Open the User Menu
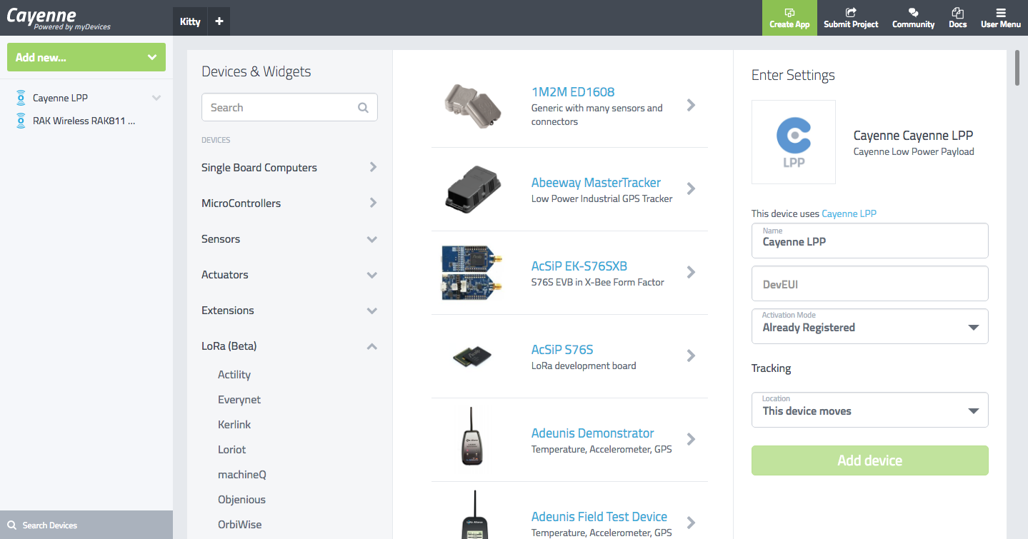Image resolution: width=1028 pixels, height=539 pixels. tap(1000, 18)
